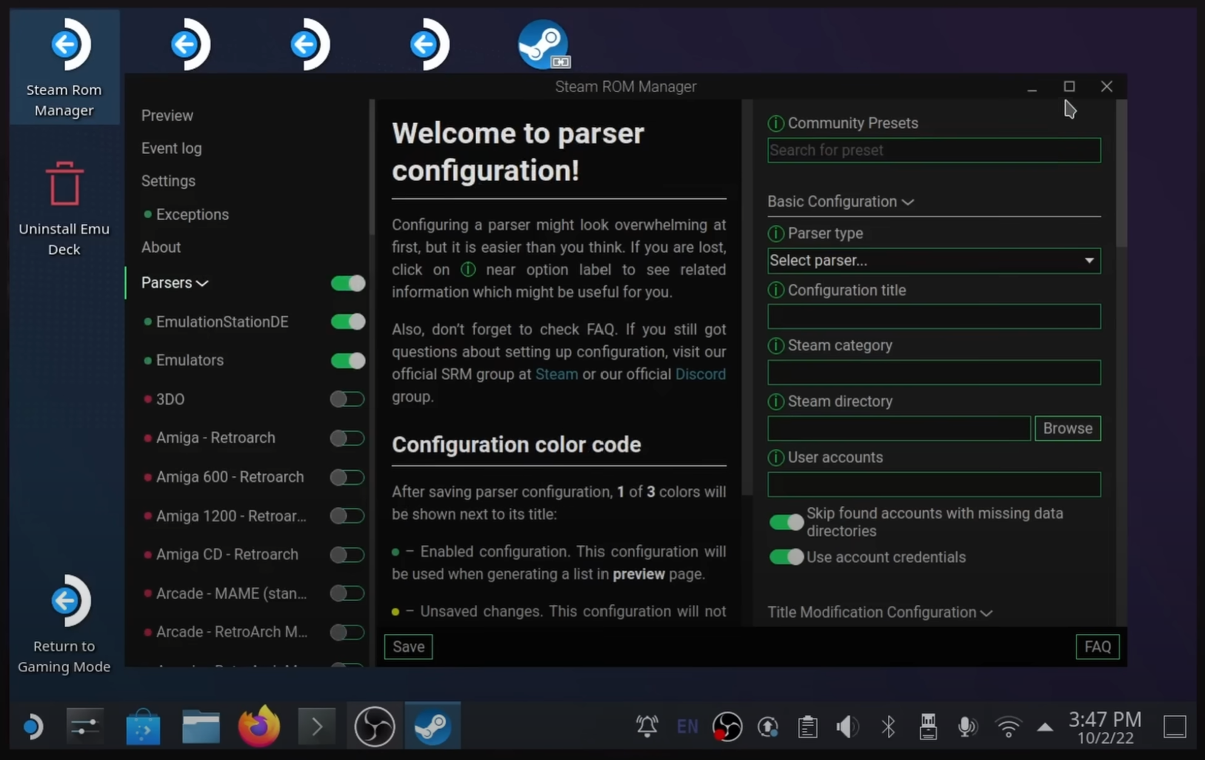Open Uninstall Emu Deck trash icon

(64, 208)
